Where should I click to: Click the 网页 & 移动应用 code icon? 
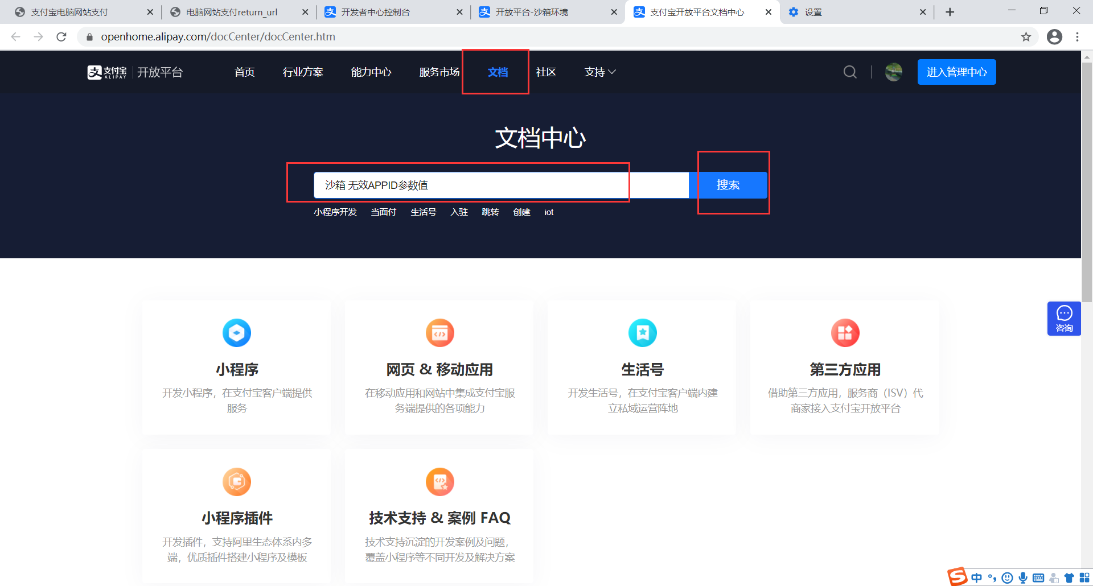point(439,333)
